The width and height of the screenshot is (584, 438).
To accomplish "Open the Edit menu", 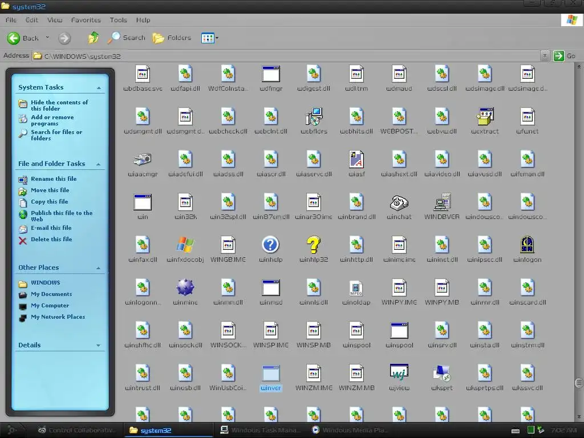I will 32,20.
